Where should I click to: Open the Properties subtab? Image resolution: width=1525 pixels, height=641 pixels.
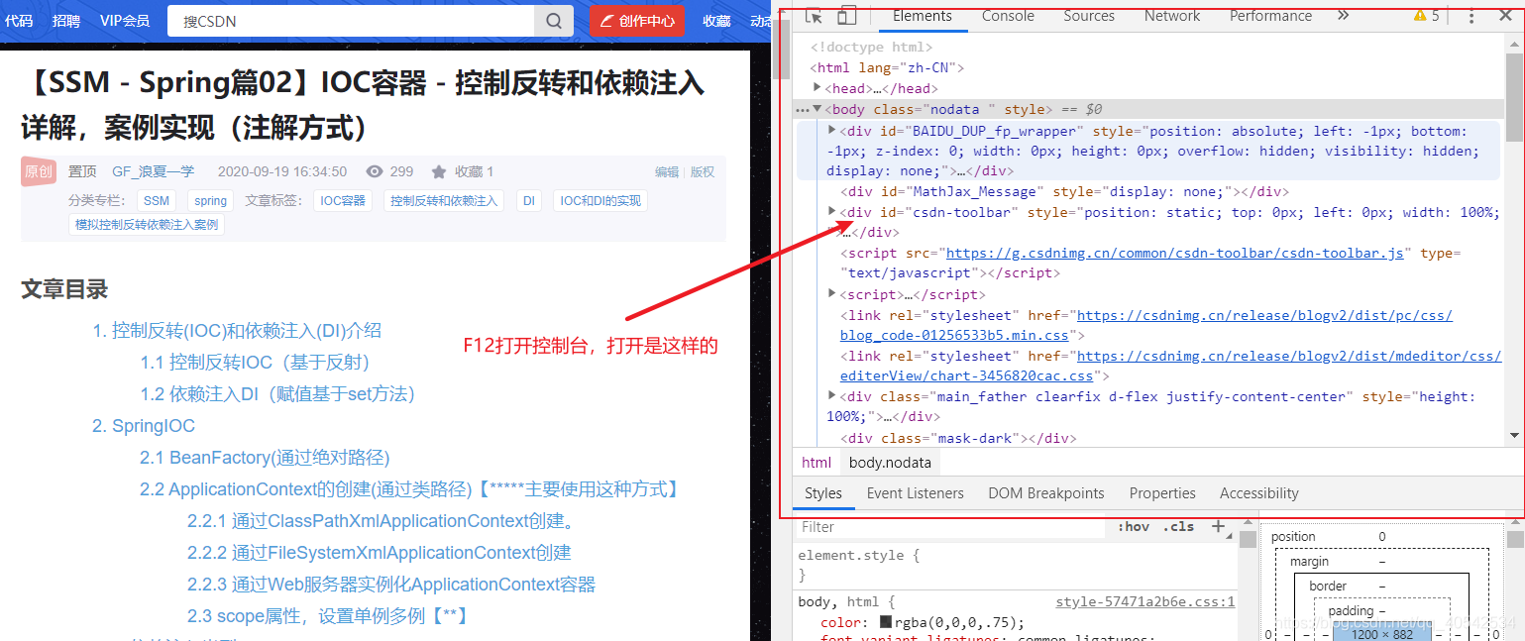[x=1162, y=493]
